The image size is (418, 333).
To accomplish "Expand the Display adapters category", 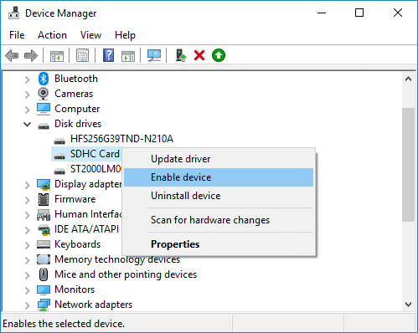I will point(27,185).
